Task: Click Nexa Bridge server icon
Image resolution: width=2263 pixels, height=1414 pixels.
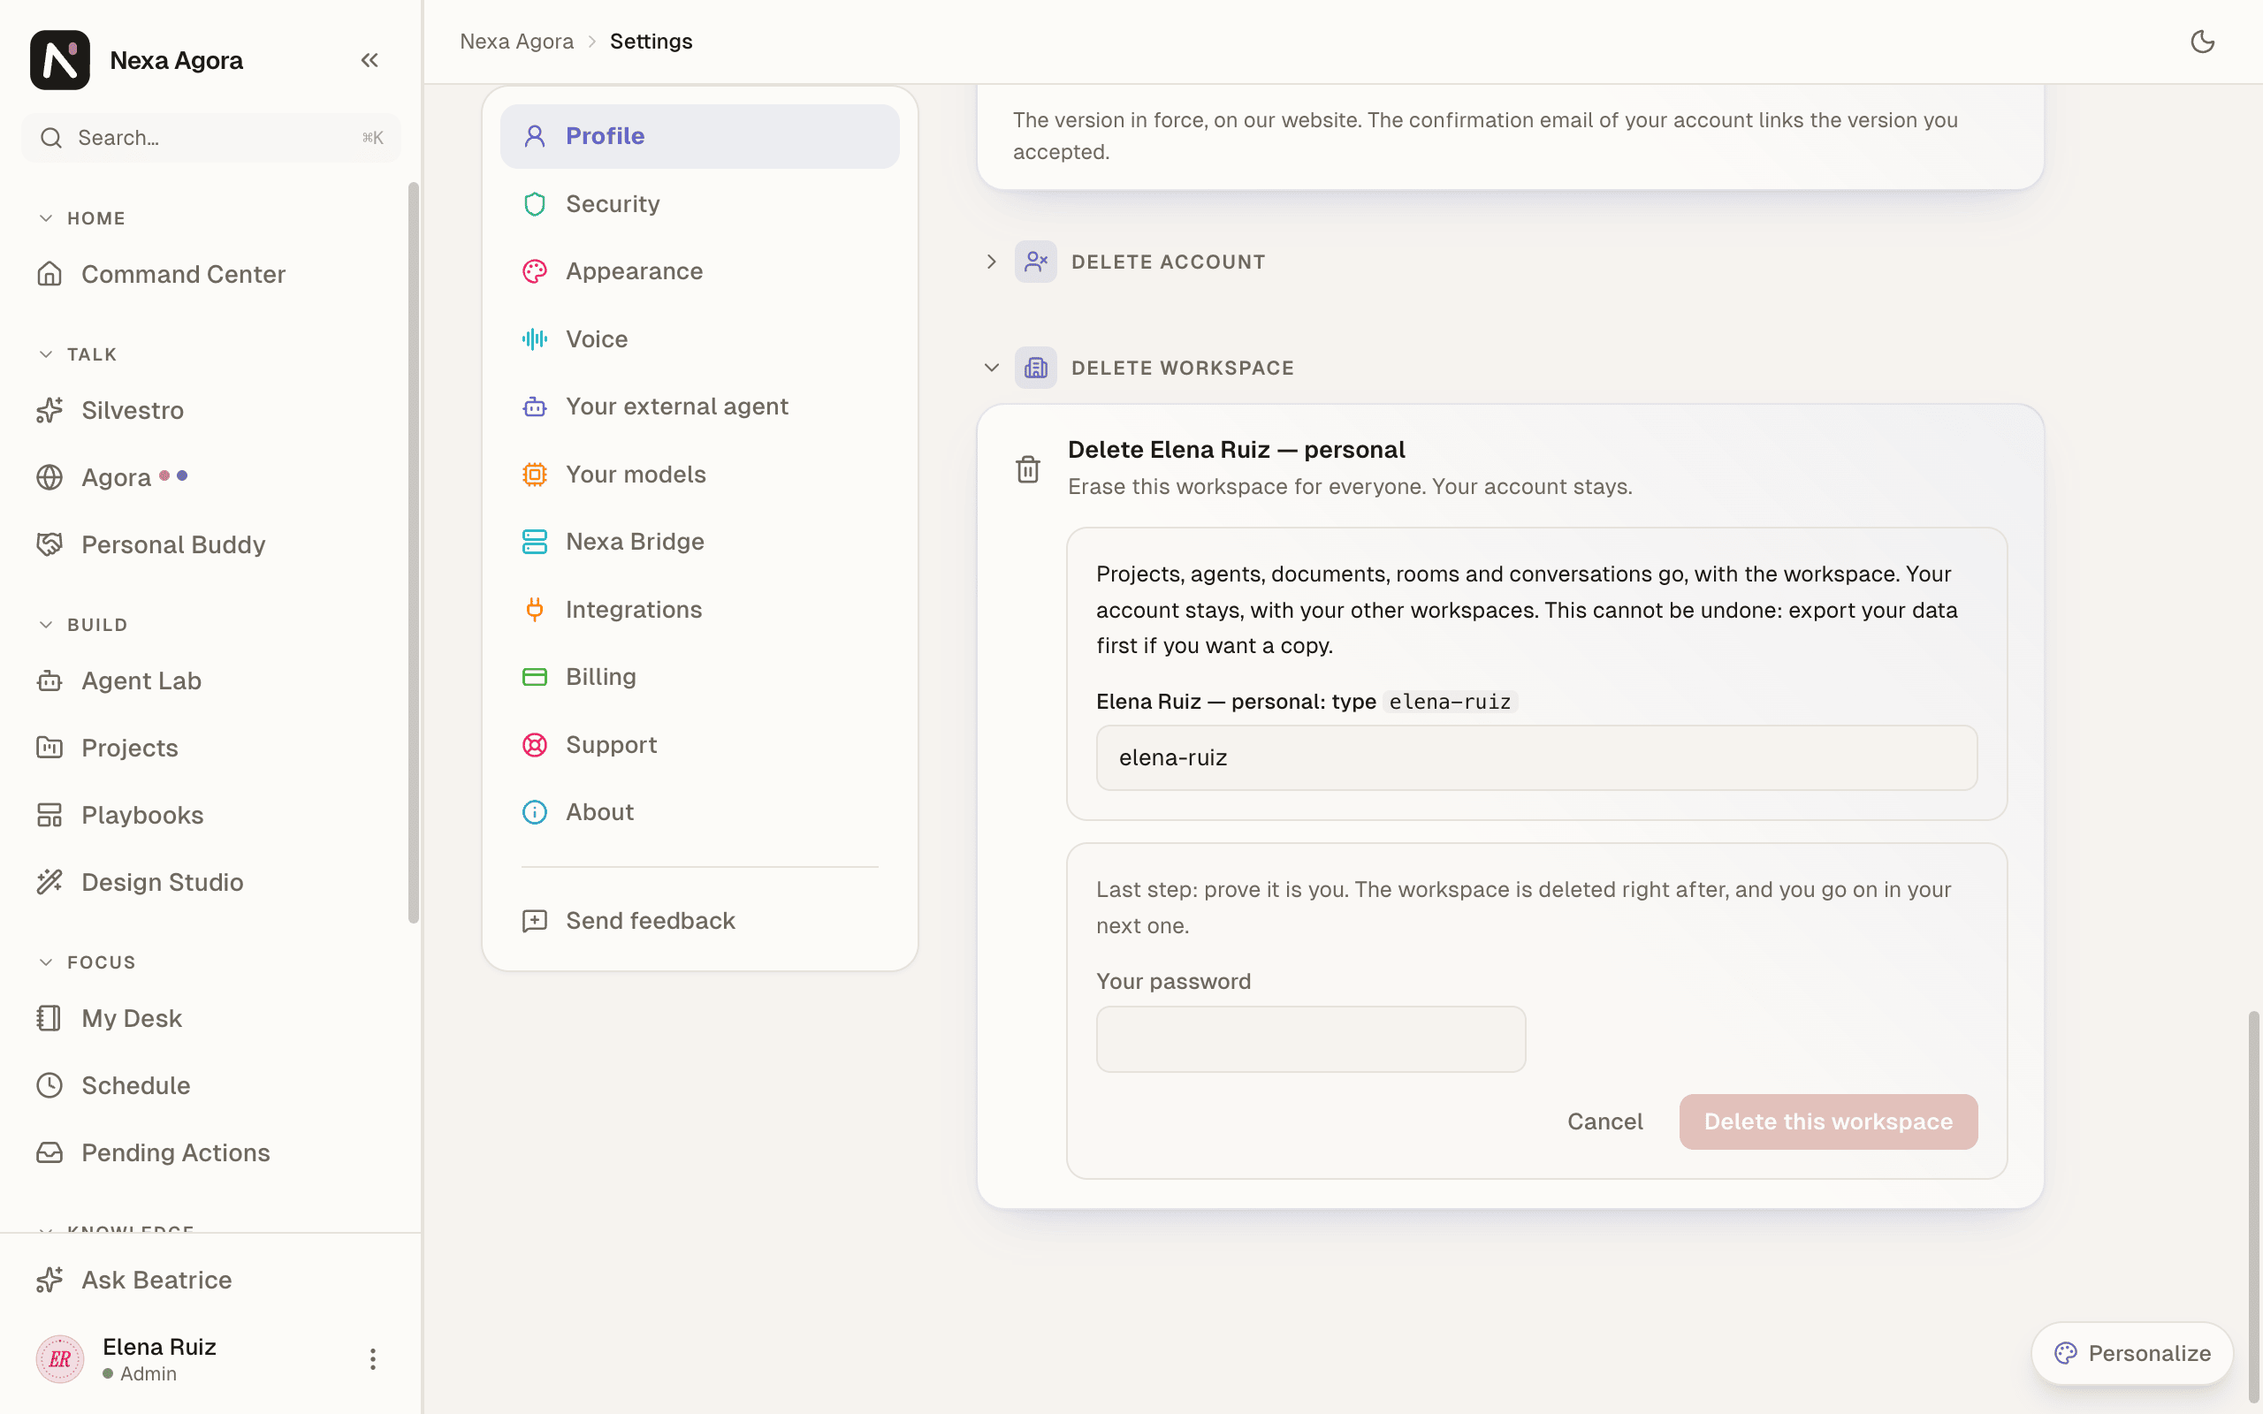Action: coord(535,542)
